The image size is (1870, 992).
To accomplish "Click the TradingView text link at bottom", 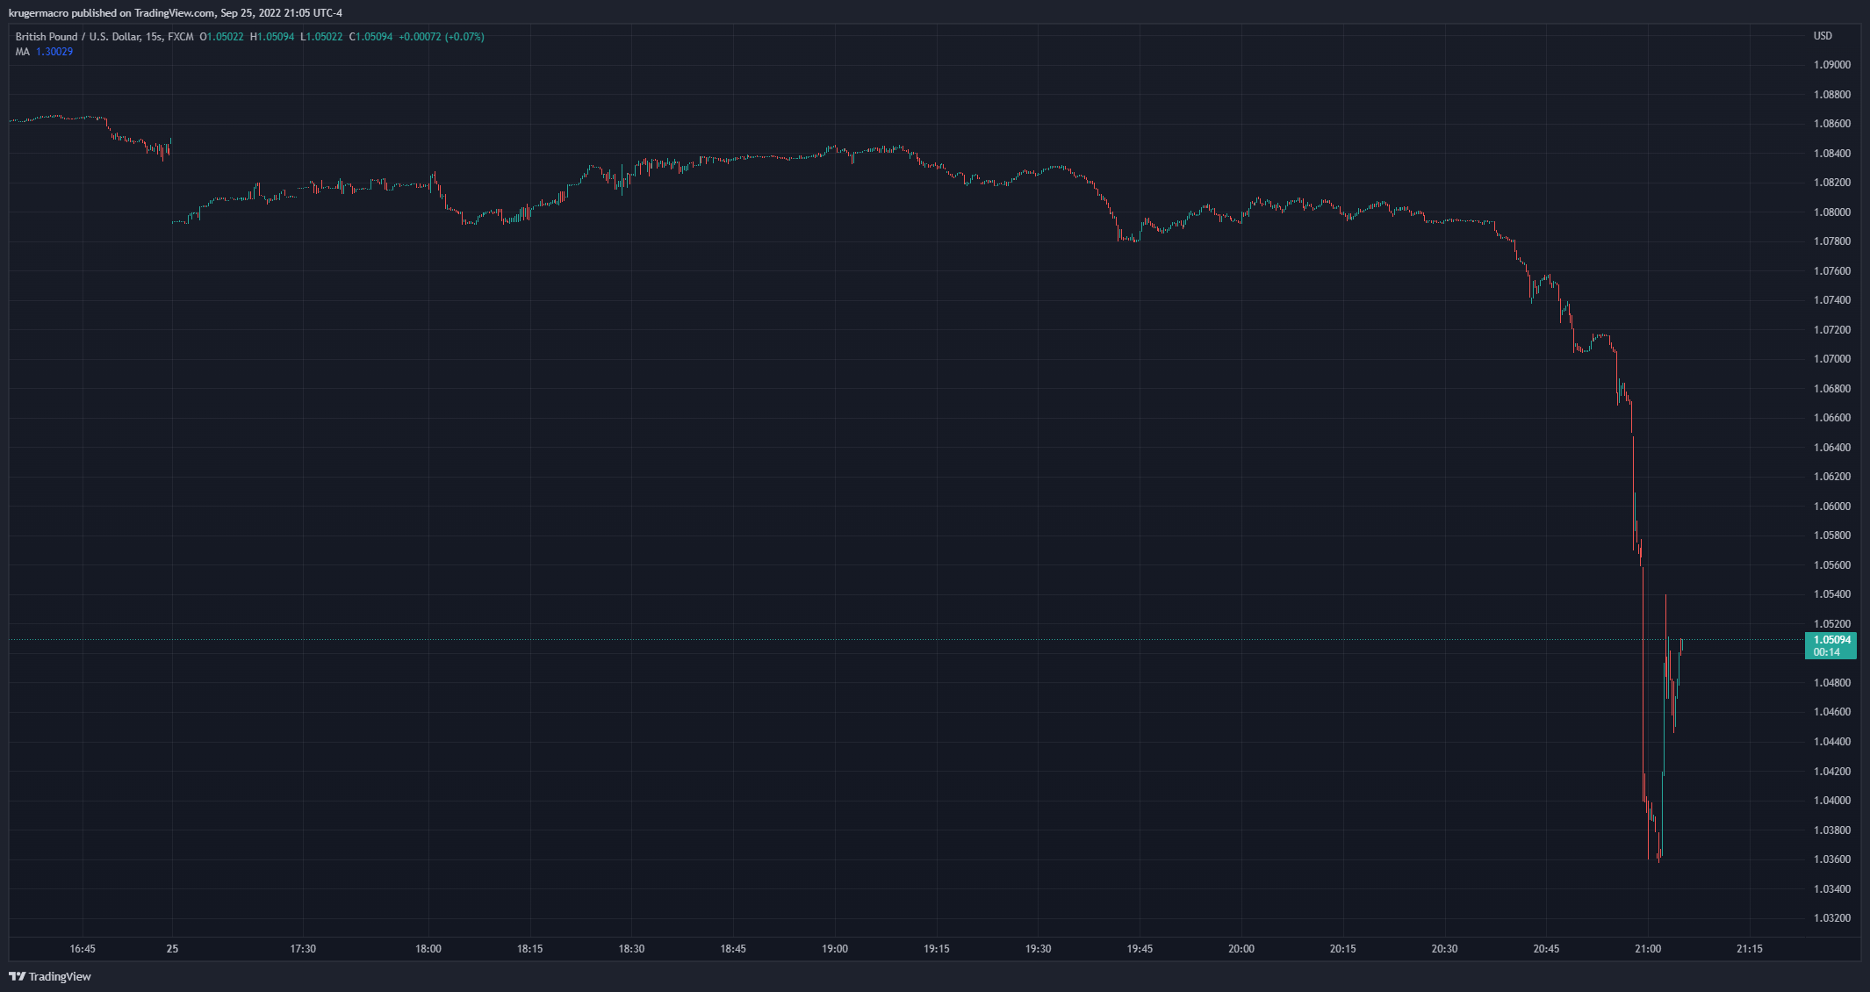I will pos(58,976).
